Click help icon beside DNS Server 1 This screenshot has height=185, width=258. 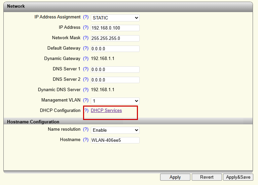click(x=86, y=69)
